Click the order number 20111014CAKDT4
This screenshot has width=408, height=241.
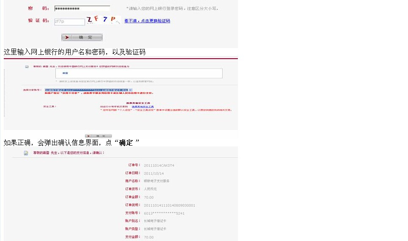point(159,165)
